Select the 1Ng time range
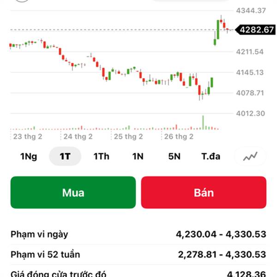 click(x=29, y=157)
